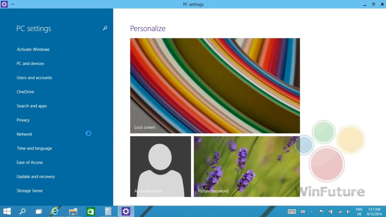Click Task View icon on taskbar
Viewport: 386px width, 217px height.
(x=39, y=211)
